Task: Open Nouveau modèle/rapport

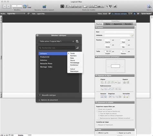Action: [x=44, y=6]
